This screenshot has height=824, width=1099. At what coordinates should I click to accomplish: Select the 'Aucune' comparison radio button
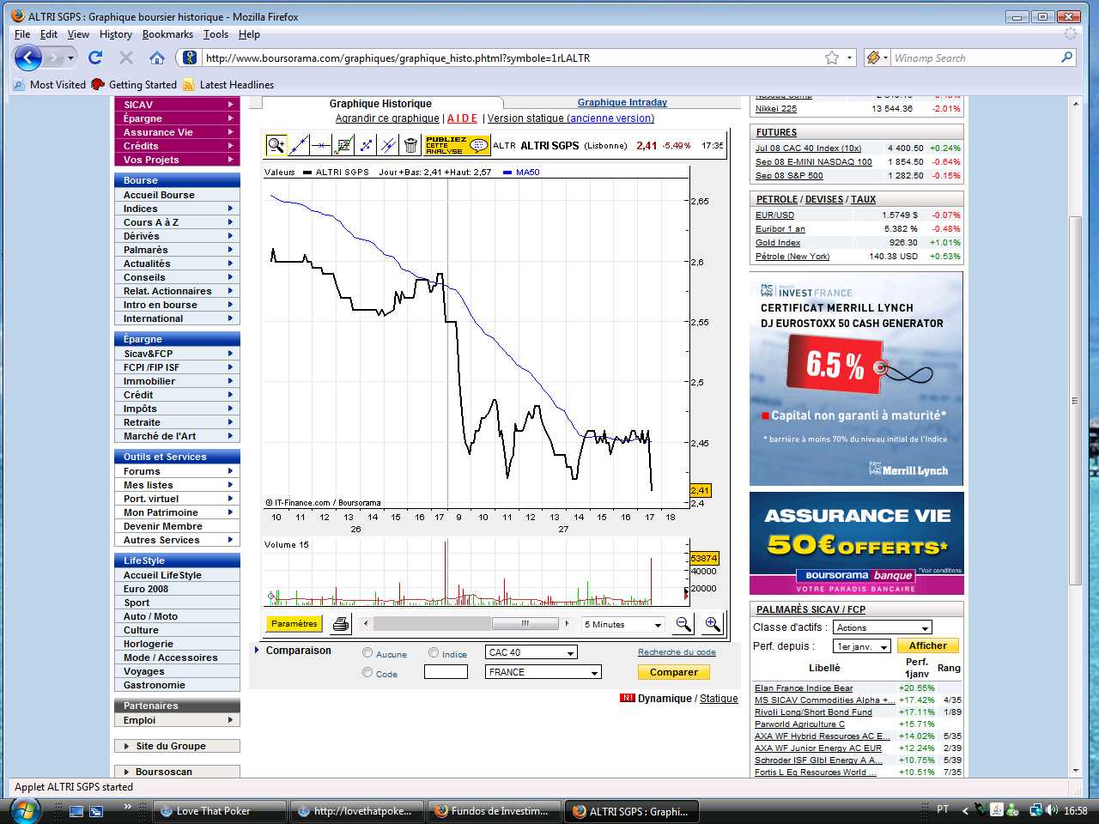[x=367, y=653]
